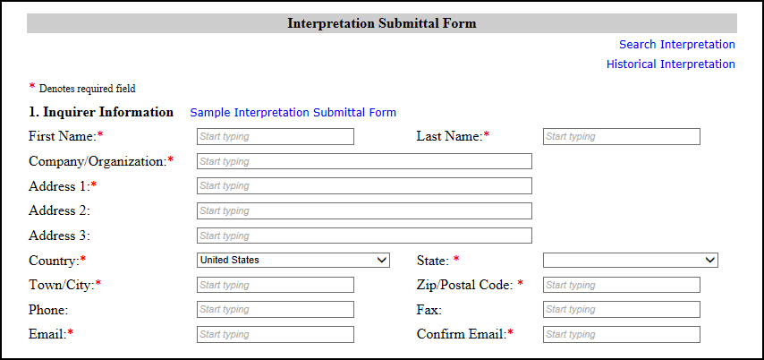The height and width of the screenshot is (360, 764).
Task: Click the Fax input field
Action: click(621, 310)
